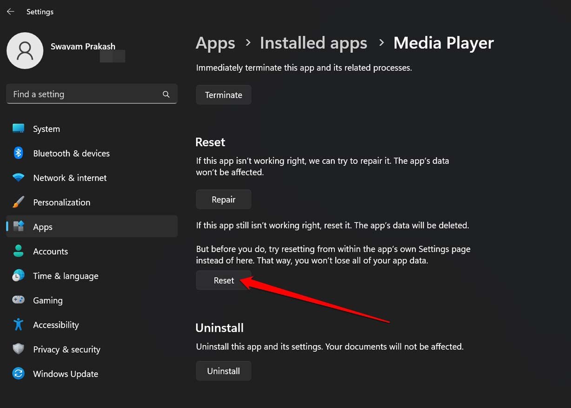
Task: Click the Time & language globe icon
Action: (x=19, y=276)
